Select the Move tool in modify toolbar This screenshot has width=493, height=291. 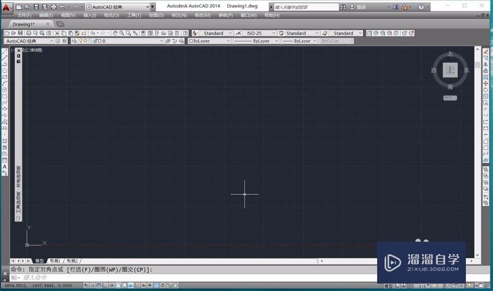click(x=486, y=83)
